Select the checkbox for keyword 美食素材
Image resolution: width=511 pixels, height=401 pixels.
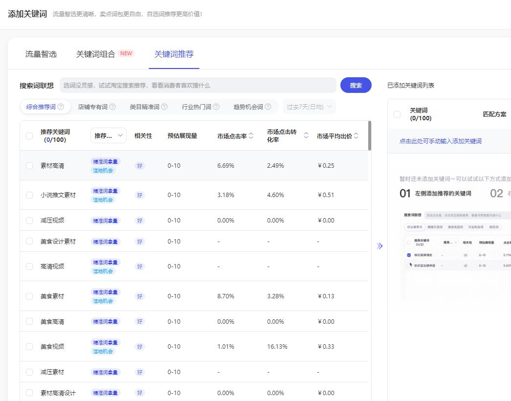pyautogui.click(x=28, y=296)
